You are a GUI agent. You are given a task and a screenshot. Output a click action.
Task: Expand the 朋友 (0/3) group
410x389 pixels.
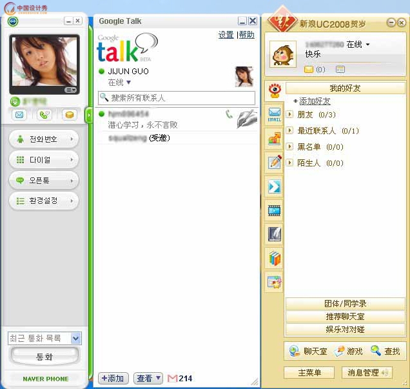coord(289,114)
